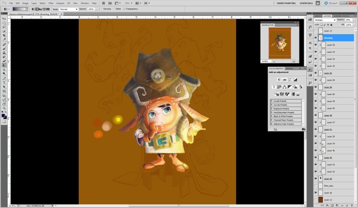This screenshot has width=358, height=208.
Task: Select the Move tool in the toolbox
Action: 4,18
